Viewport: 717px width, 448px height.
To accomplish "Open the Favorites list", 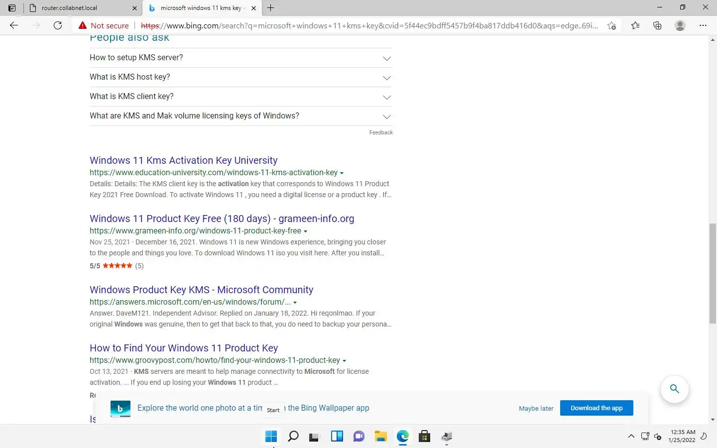I will 635,25.
